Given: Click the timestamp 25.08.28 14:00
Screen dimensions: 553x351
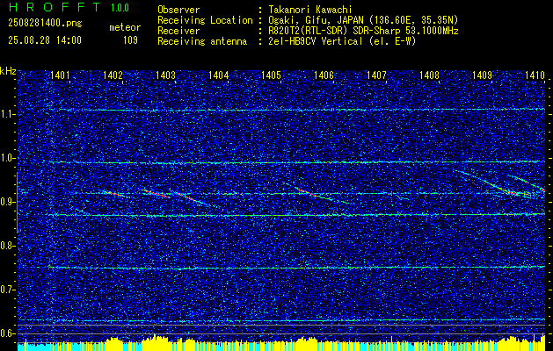Looking at the screenshot, I should 45,40.
